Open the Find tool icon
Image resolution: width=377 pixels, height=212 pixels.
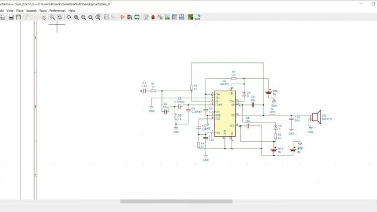[x=52, y=17]
